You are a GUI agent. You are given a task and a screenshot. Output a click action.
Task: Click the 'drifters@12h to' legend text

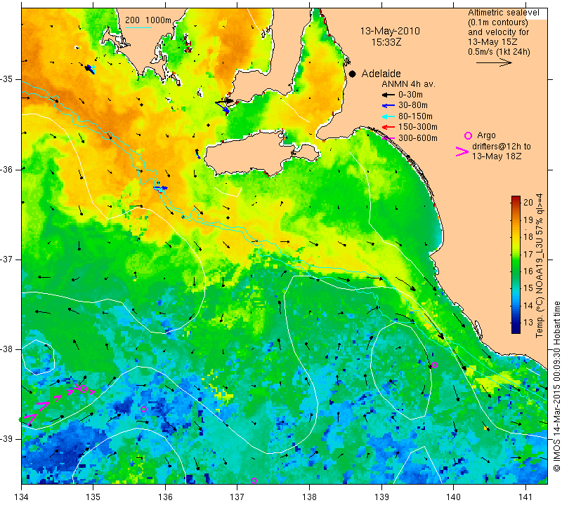502,147
